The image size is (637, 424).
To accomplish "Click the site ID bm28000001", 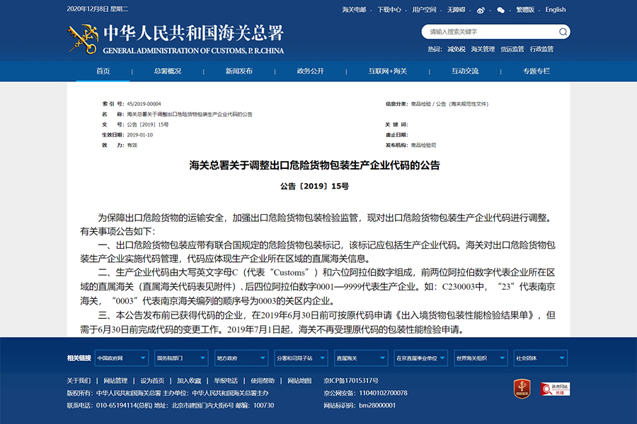I will click(377, 405).
